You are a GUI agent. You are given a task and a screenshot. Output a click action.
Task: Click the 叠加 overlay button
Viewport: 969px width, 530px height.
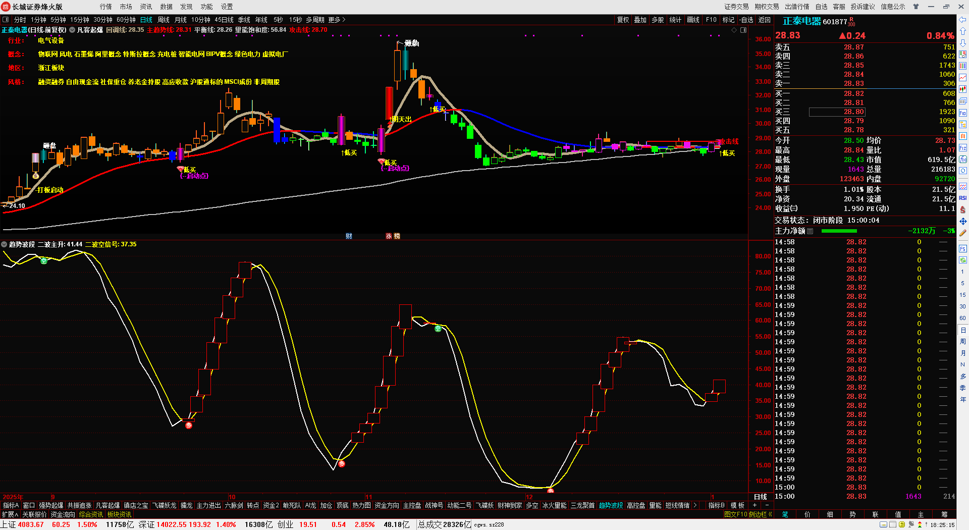pos(640,20)
